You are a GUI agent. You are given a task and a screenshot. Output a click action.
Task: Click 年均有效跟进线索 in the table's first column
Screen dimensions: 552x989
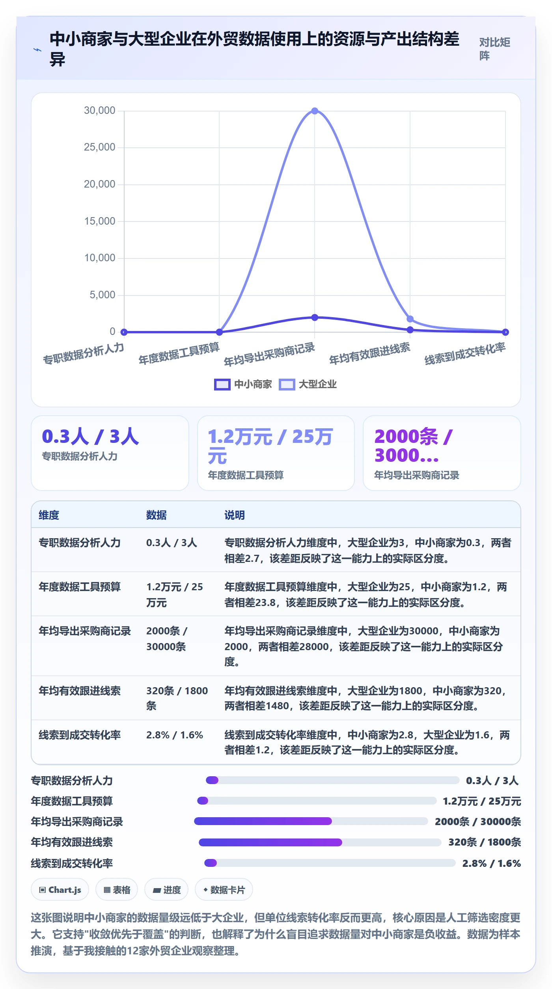point(80,691)
